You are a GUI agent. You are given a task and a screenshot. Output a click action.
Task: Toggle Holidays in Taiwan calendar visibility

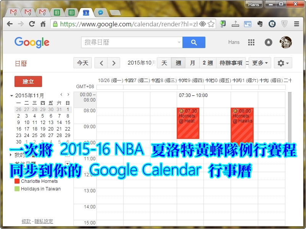point(17,189)
